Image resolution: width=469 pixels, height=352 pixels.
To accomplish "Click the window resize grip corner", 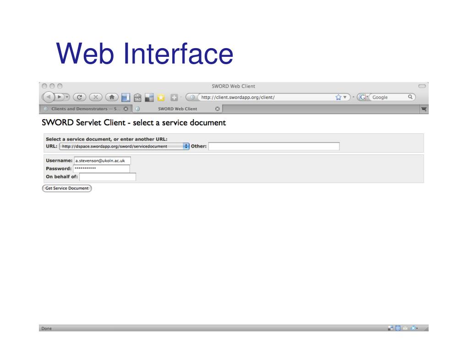I will pos(425,328).
